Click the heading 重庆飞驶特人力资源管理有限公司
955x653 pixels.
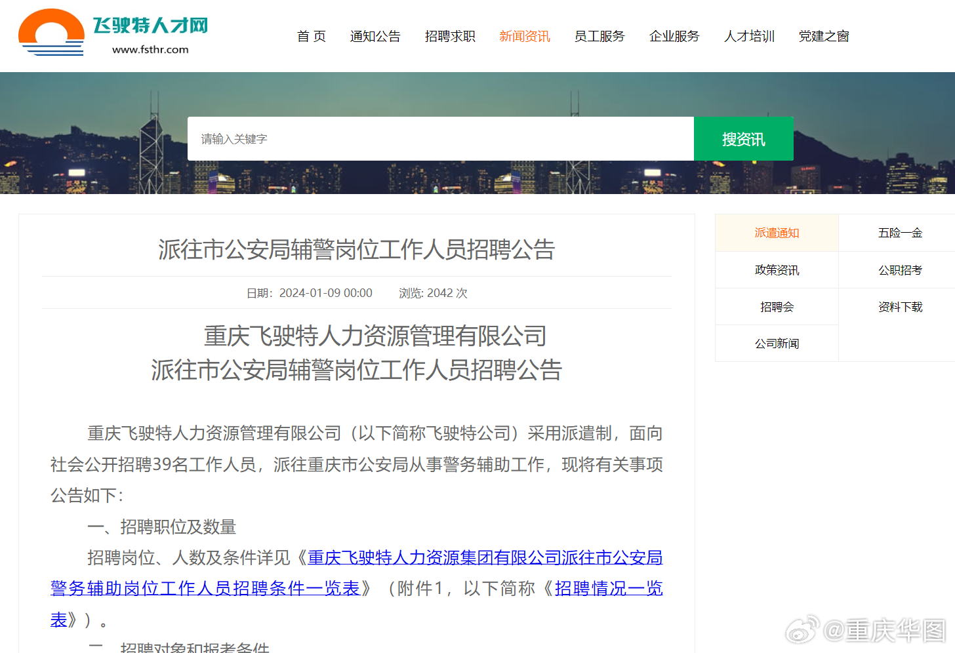[375, 336]
